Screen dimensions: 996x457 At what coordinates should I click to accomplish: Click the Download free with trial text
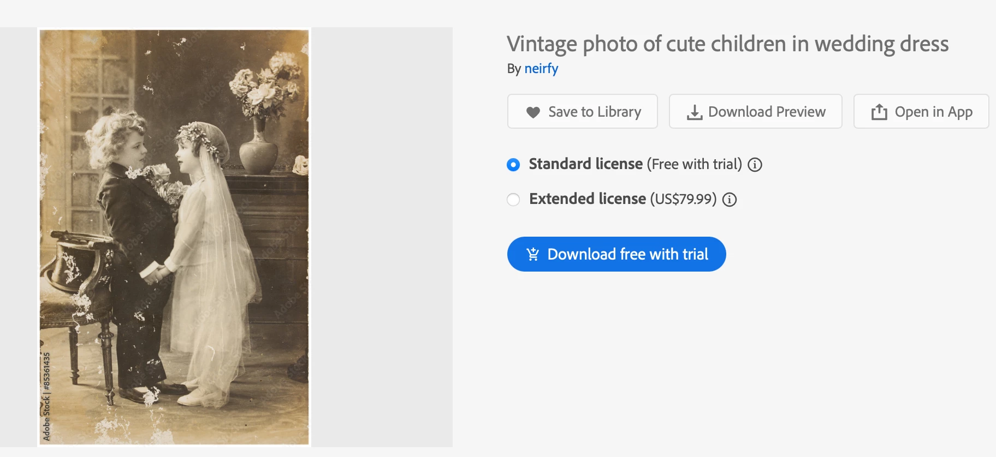point(627,254)
